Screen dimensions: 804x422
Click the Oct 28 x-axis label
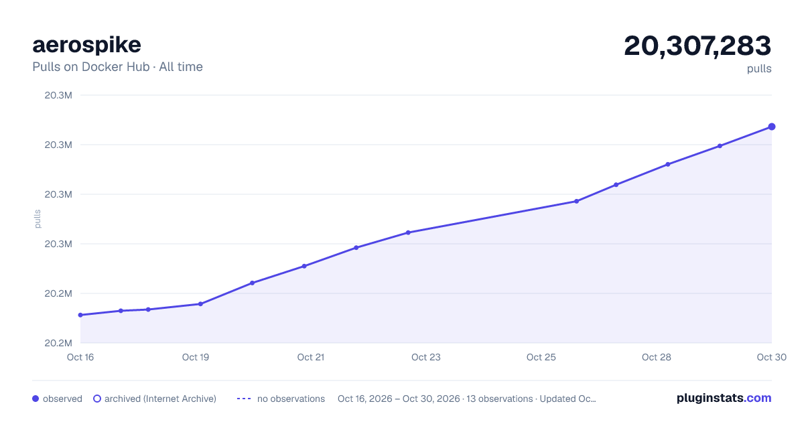[657, 357]
